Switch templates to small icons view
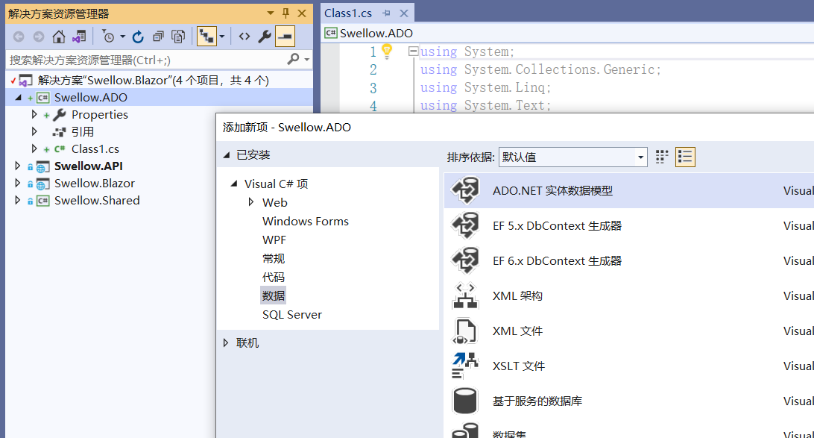The image size is (814, 438). 661,157
